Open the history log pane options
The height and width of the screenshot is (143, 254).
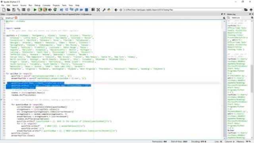coord(252,17)
